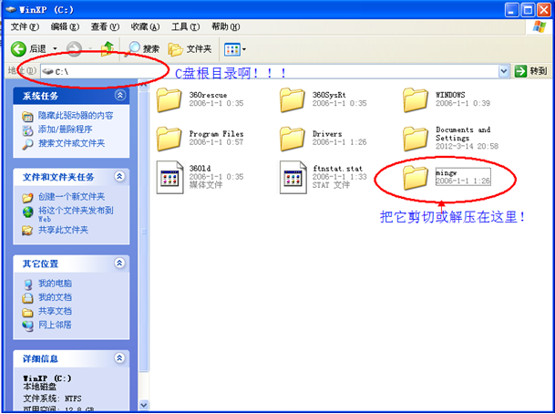Click the Windows flag logo in menu bar

[539, 27]
